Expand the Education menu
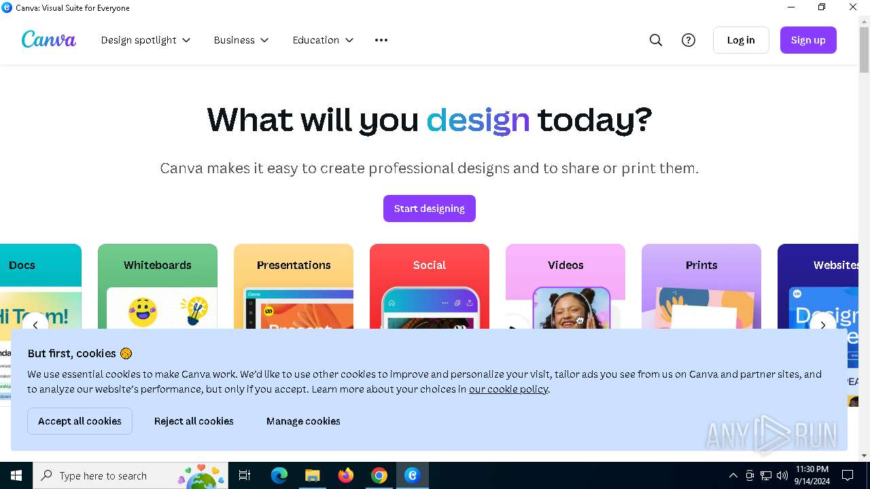 click(323, 40)
